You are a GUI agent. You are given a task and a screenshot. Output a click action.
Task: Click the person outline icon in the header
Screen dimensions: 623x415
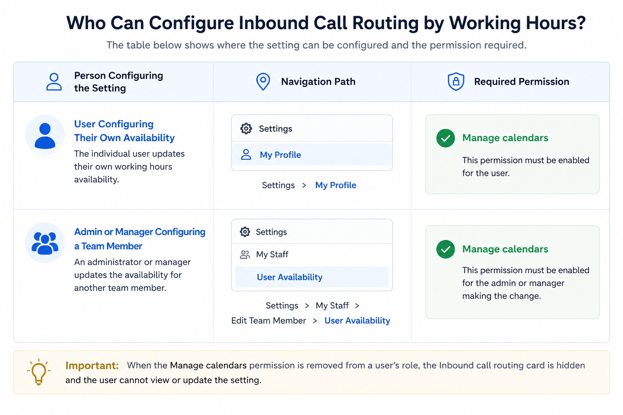click(54, 82)
